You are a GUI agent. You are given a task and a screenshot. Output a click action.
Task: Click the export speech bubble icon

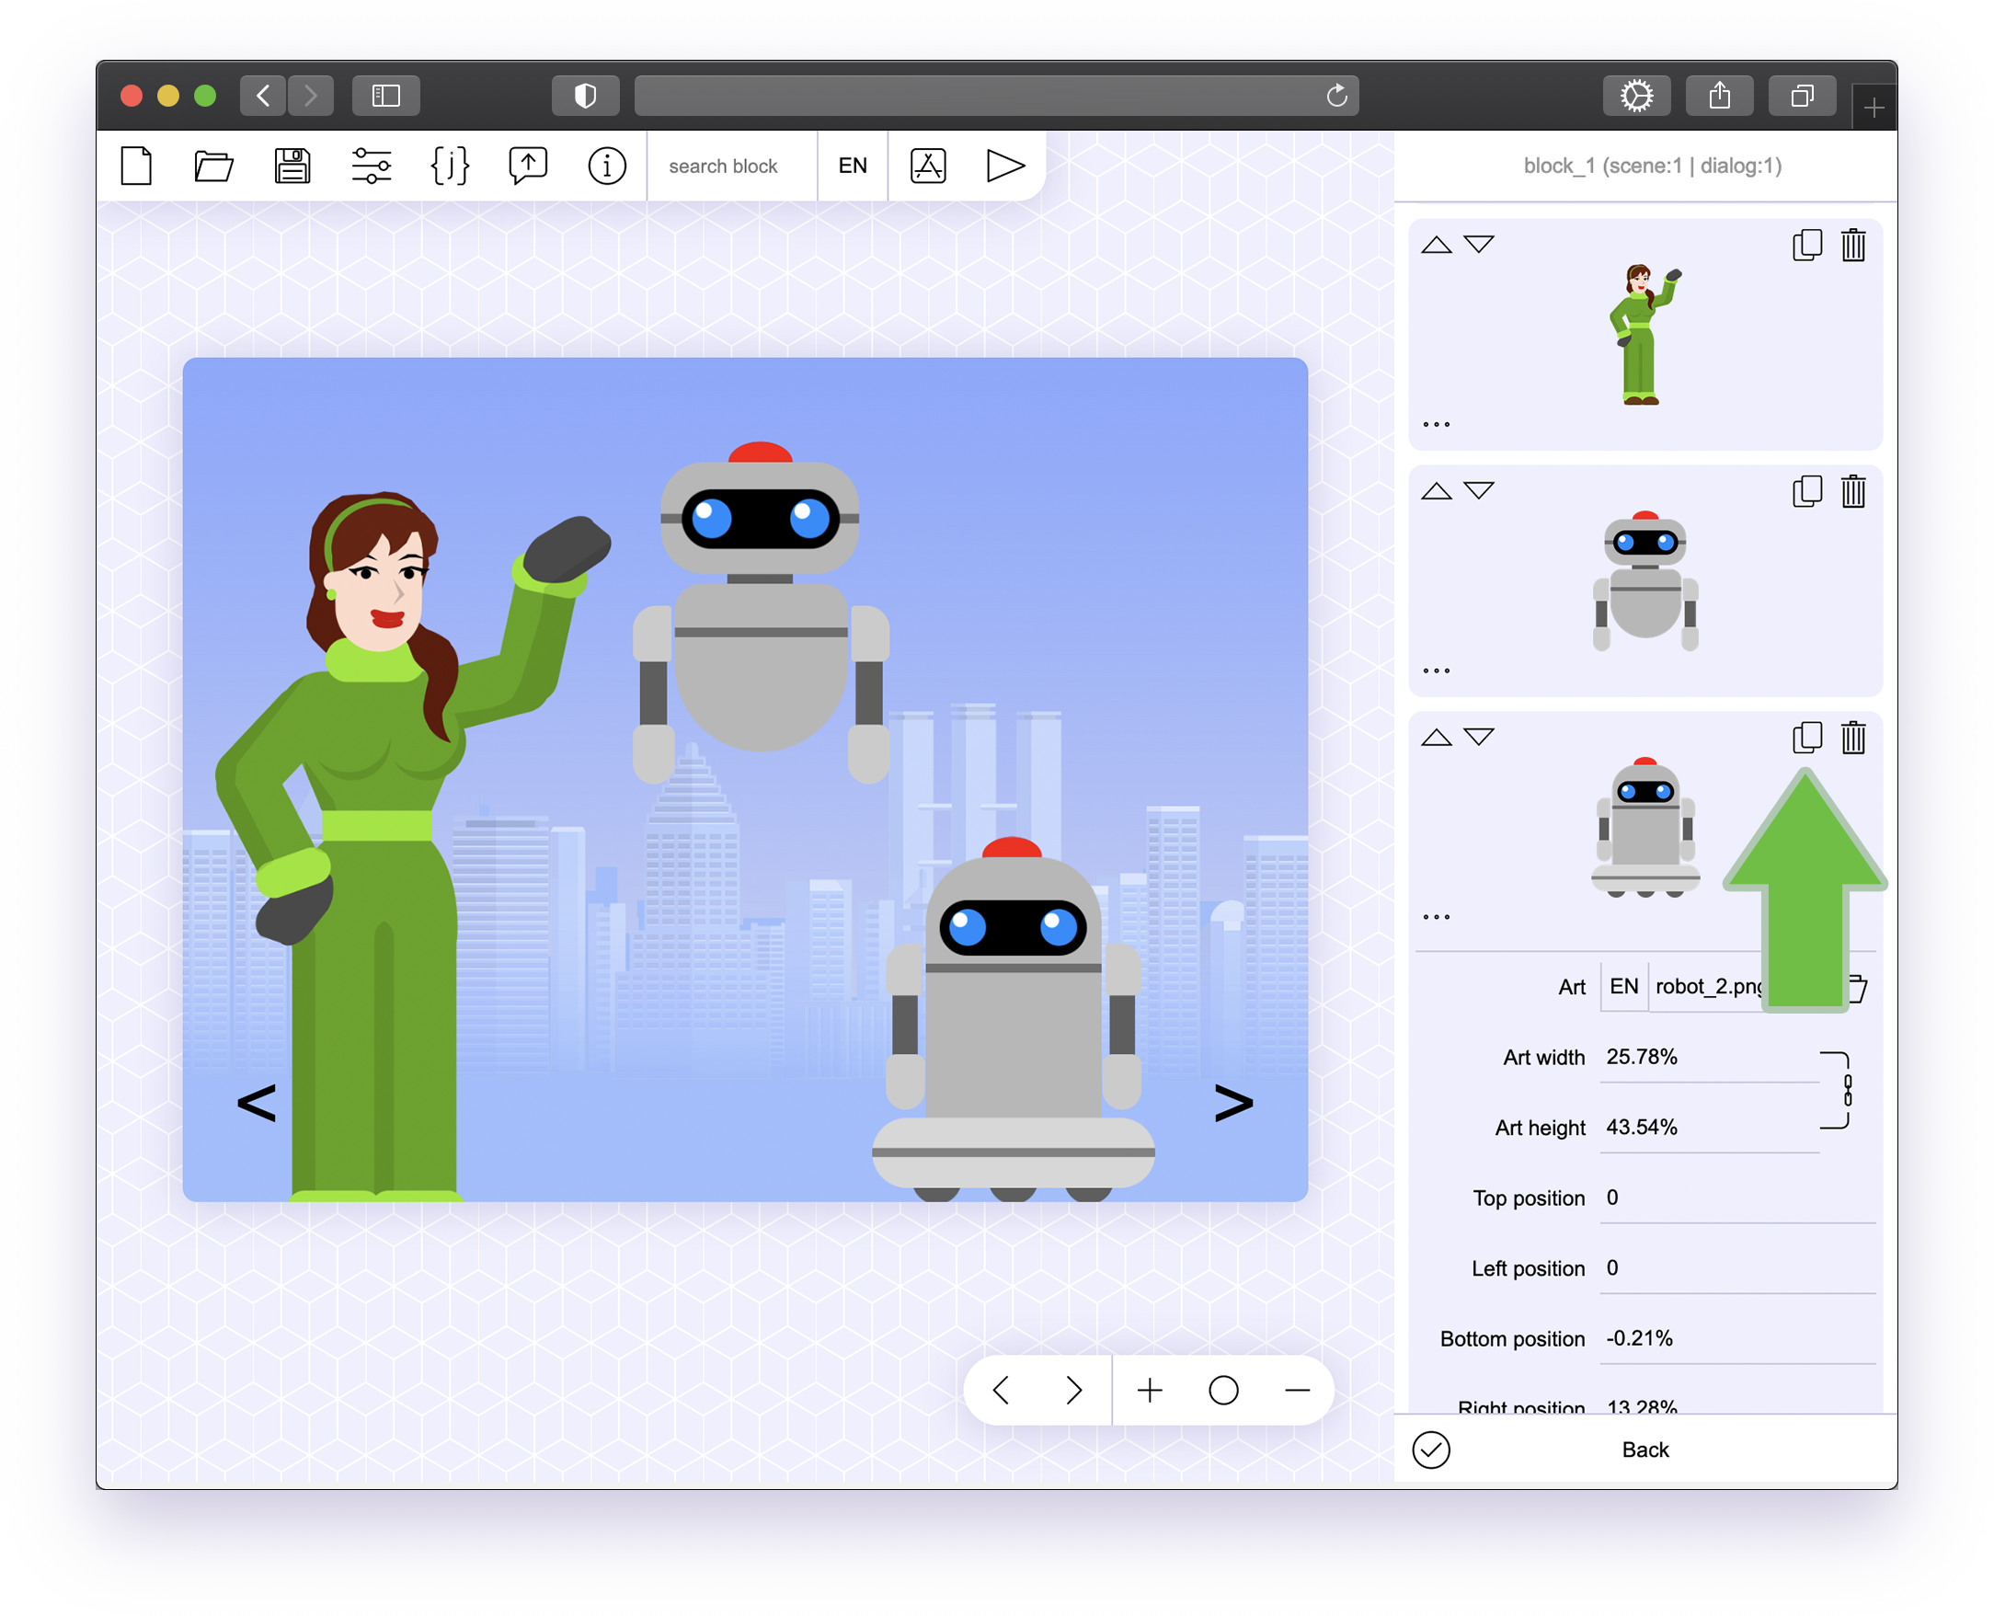528,166
